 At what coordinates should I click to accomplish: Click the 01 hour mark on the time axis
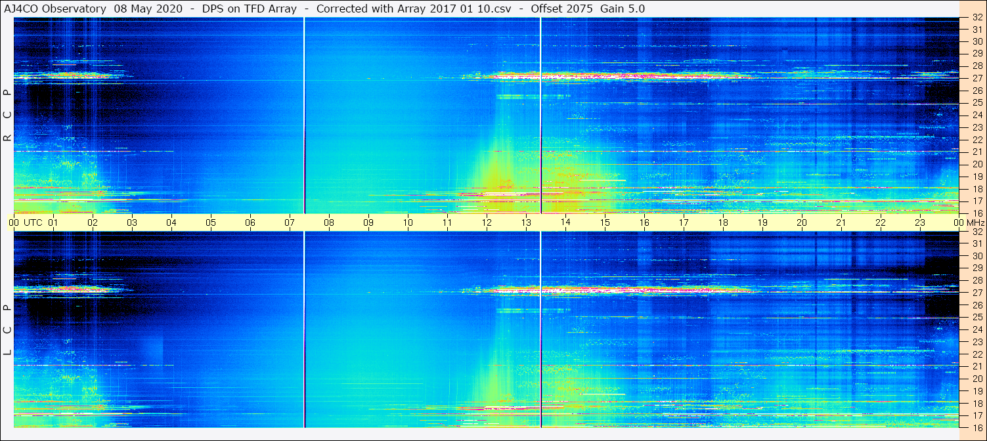click(53, 222)
